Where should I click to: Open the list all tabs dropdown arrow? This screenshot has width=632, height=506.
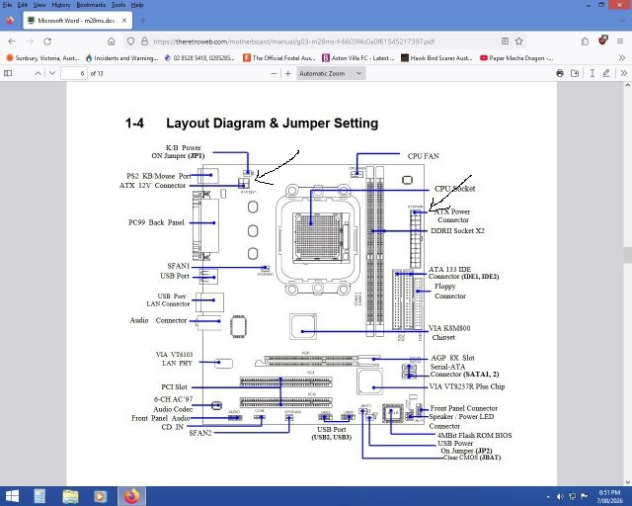621,20
